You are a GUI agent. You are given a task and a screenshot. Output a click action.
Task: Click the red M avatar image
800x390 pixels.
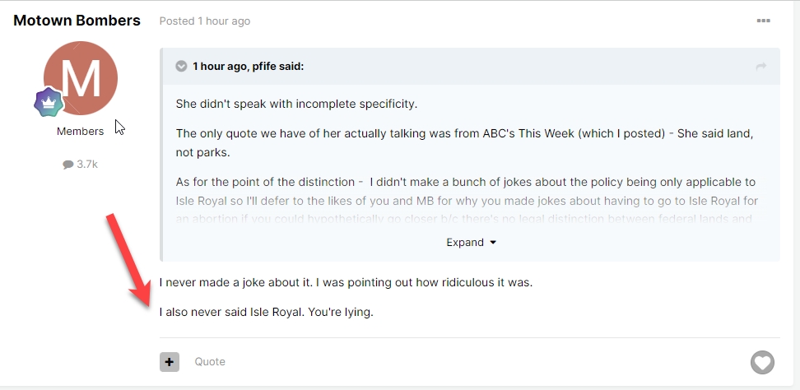(x=81, y=78)
